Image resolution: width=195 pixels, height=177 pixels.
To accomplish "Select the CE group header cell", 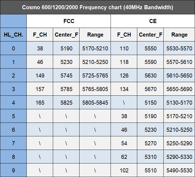I will point(153,21).
